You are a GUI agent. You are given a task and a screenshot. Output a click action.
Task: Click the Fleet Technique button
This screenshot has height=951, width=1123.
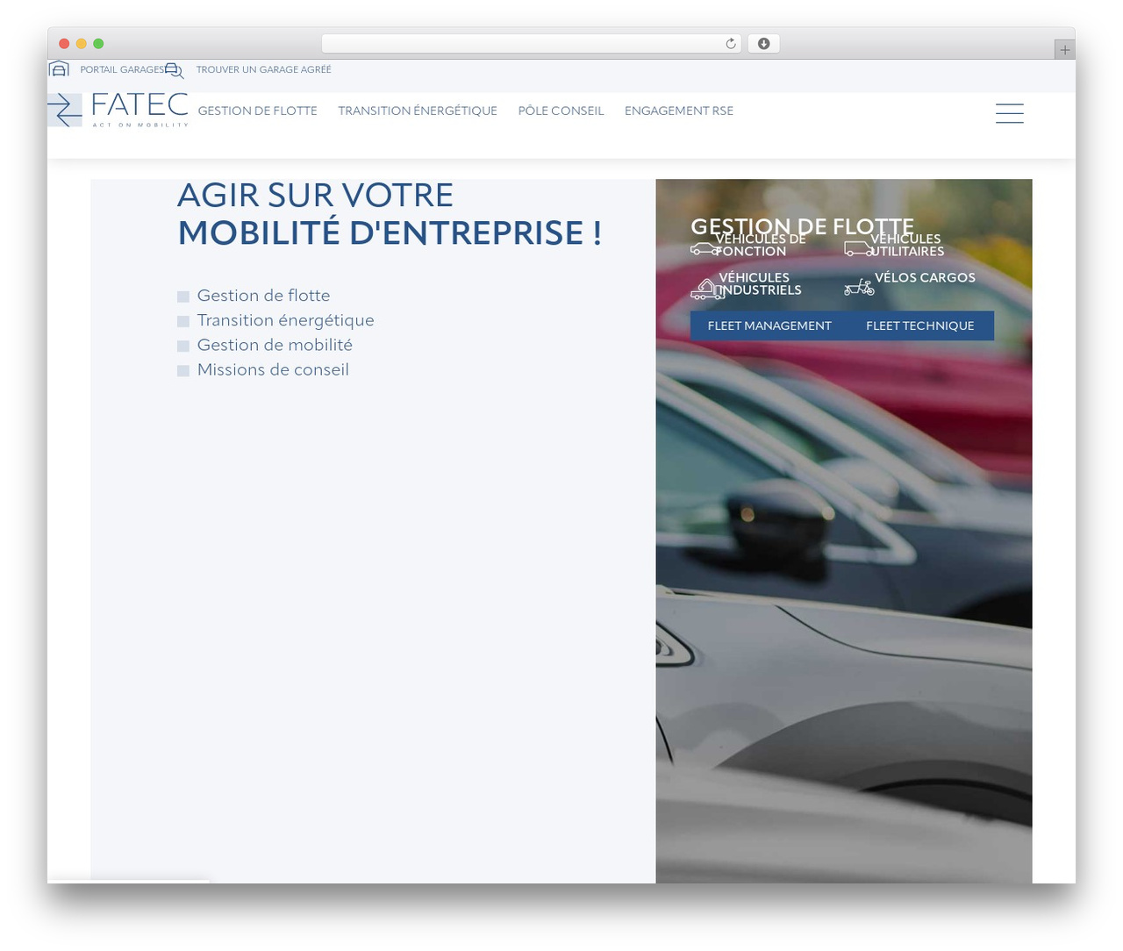tap(920, 325)
